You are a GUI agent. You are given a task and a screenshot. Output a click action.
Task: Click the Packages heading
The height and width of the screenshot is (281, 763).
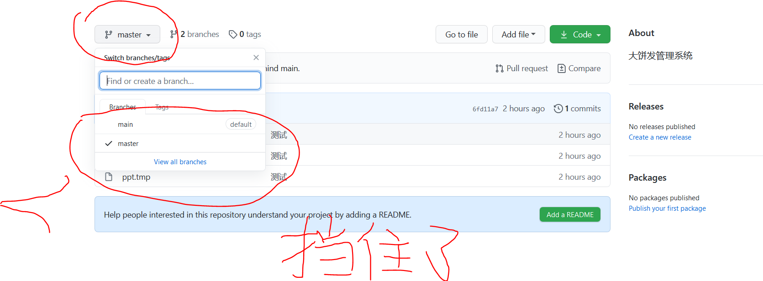[647, 177]
